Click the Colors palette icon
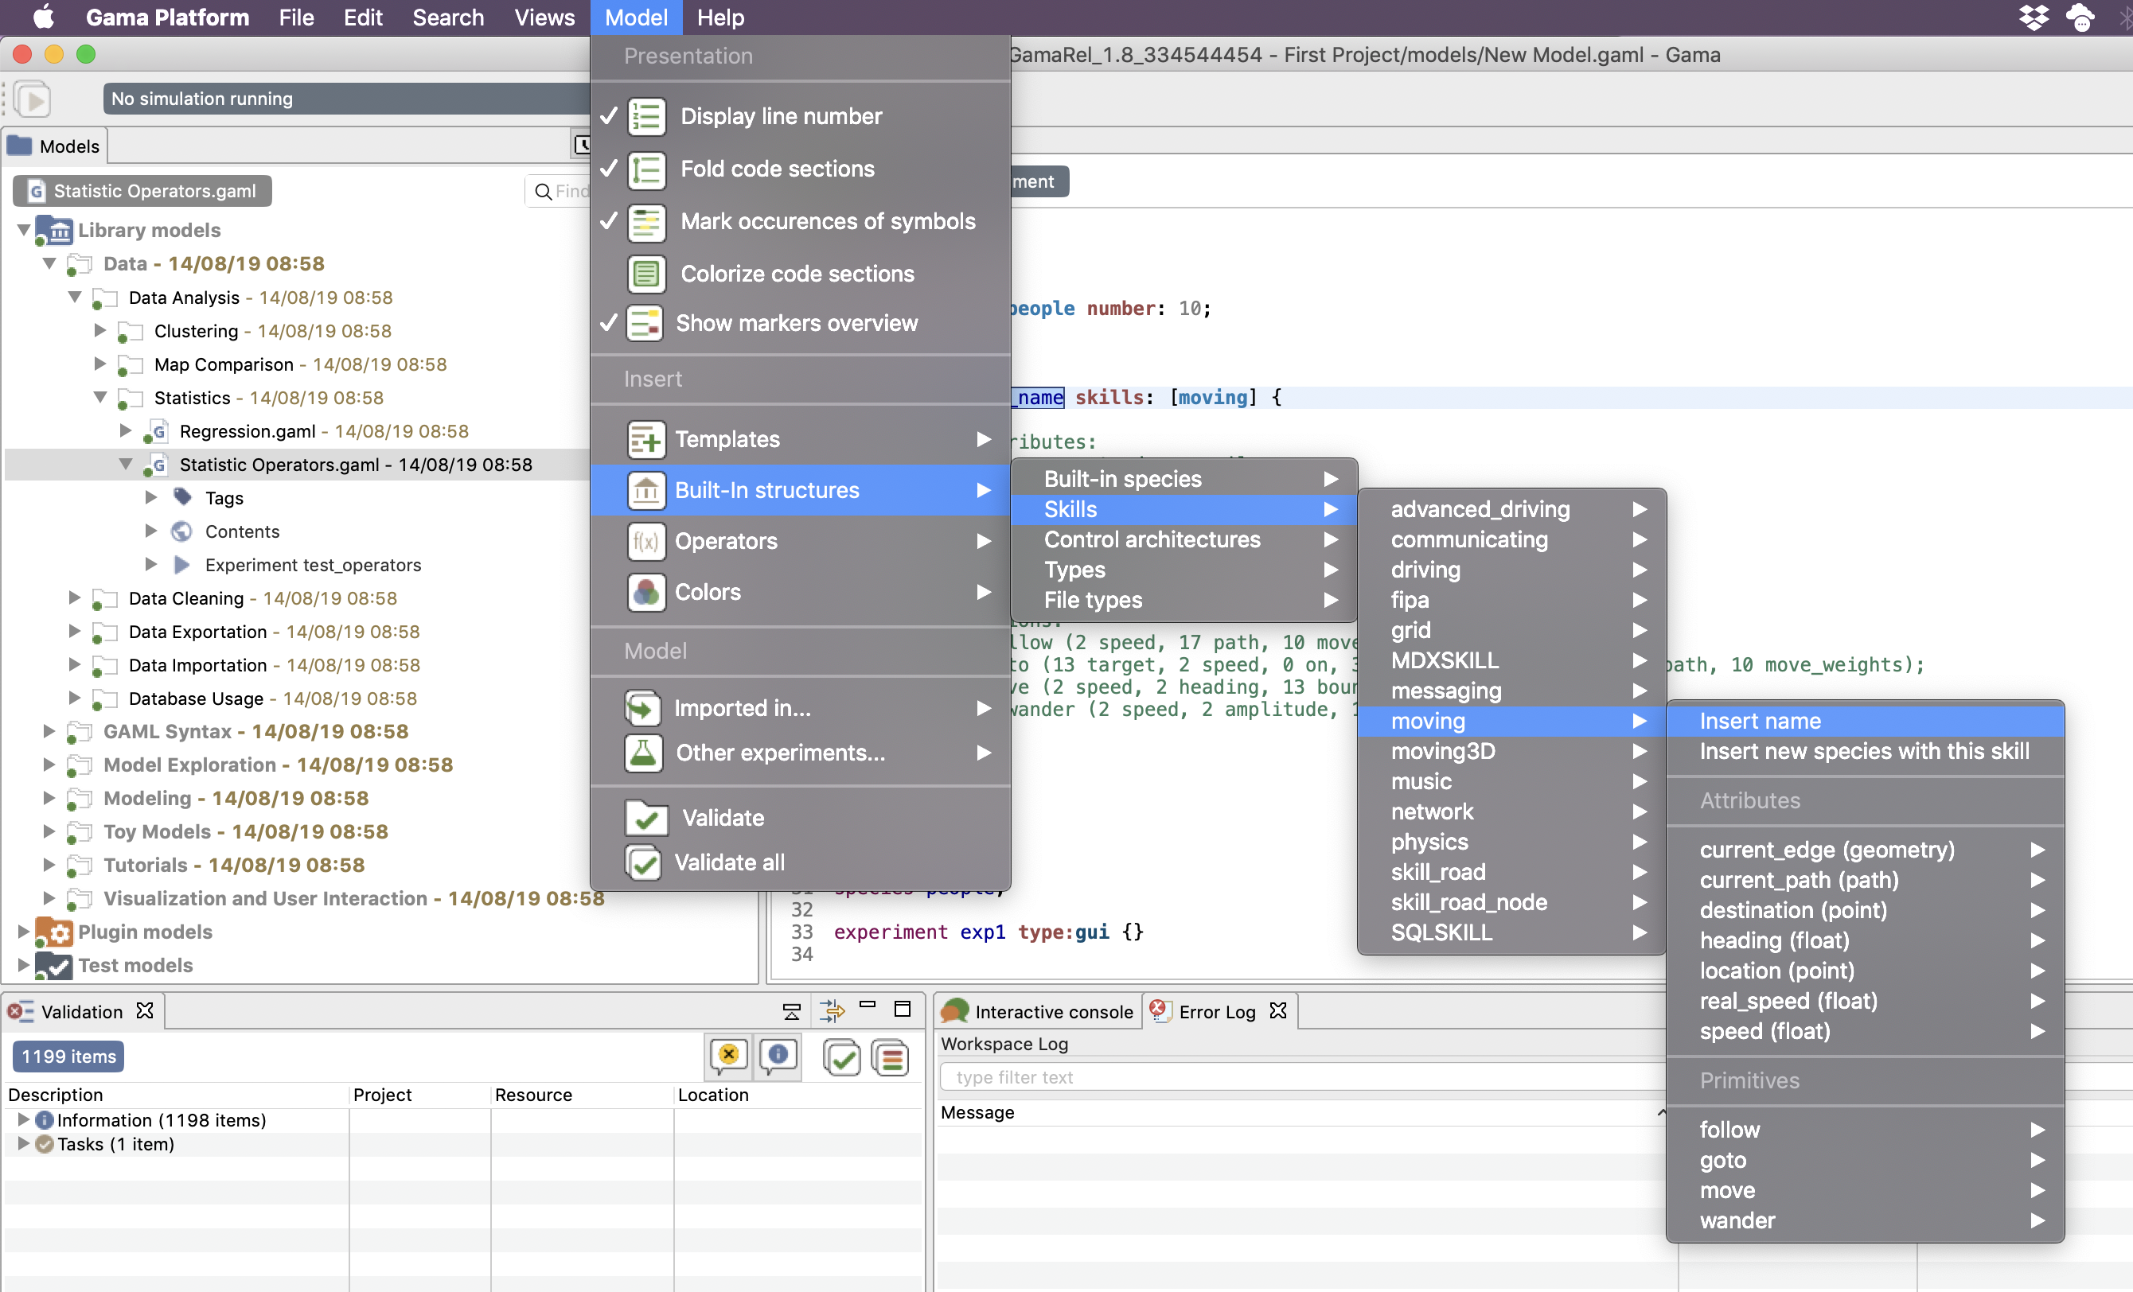Screen dimensions: 2133x1292 (645, 593)
